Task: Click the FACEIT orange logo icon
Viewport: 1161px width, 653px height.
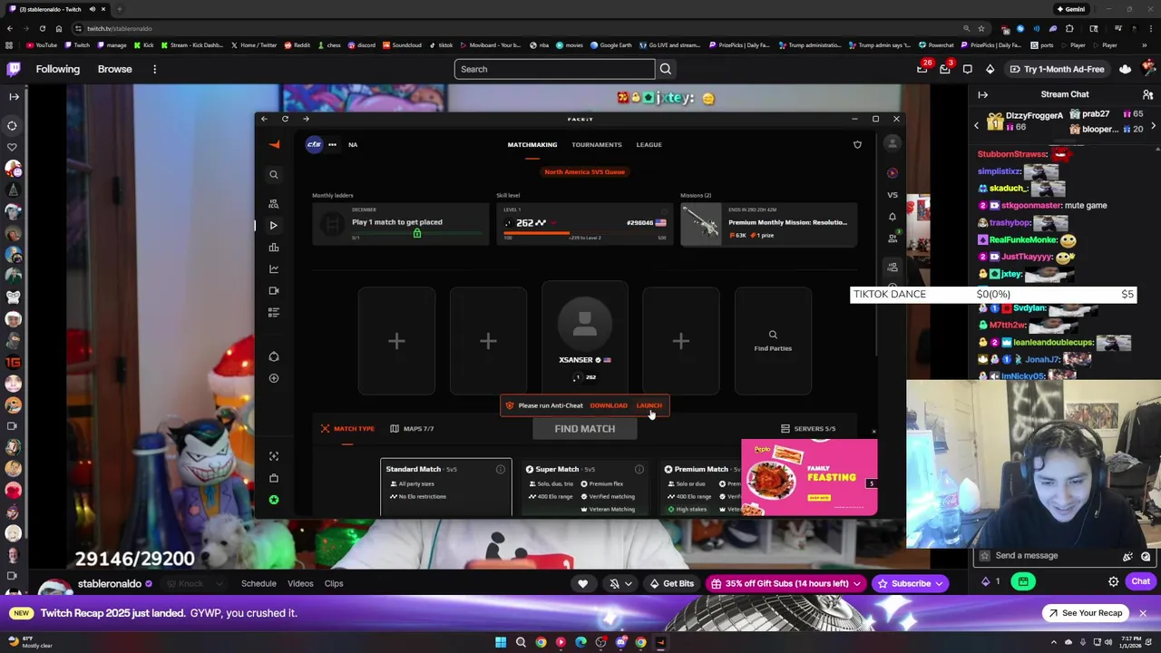Action: (274, 144)
